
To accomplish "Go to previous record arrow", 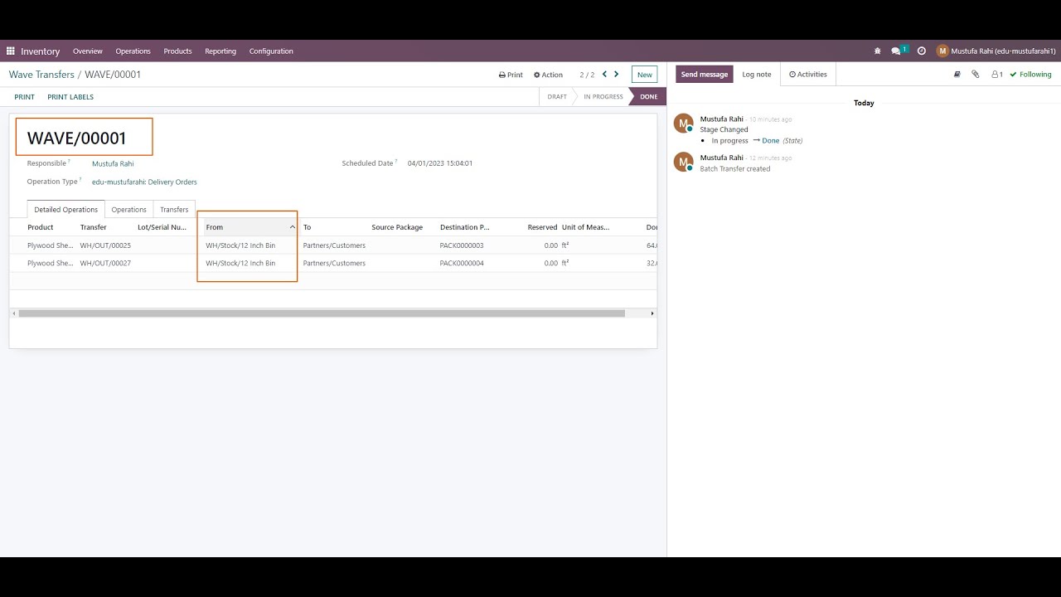I will click(604, 74).
